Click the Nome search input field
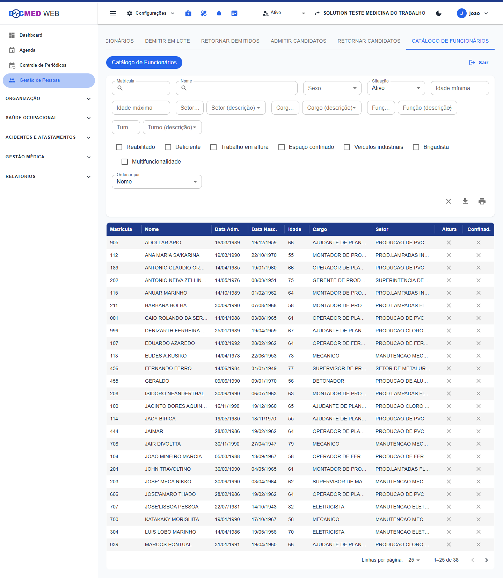 click(x=237, y=88)
